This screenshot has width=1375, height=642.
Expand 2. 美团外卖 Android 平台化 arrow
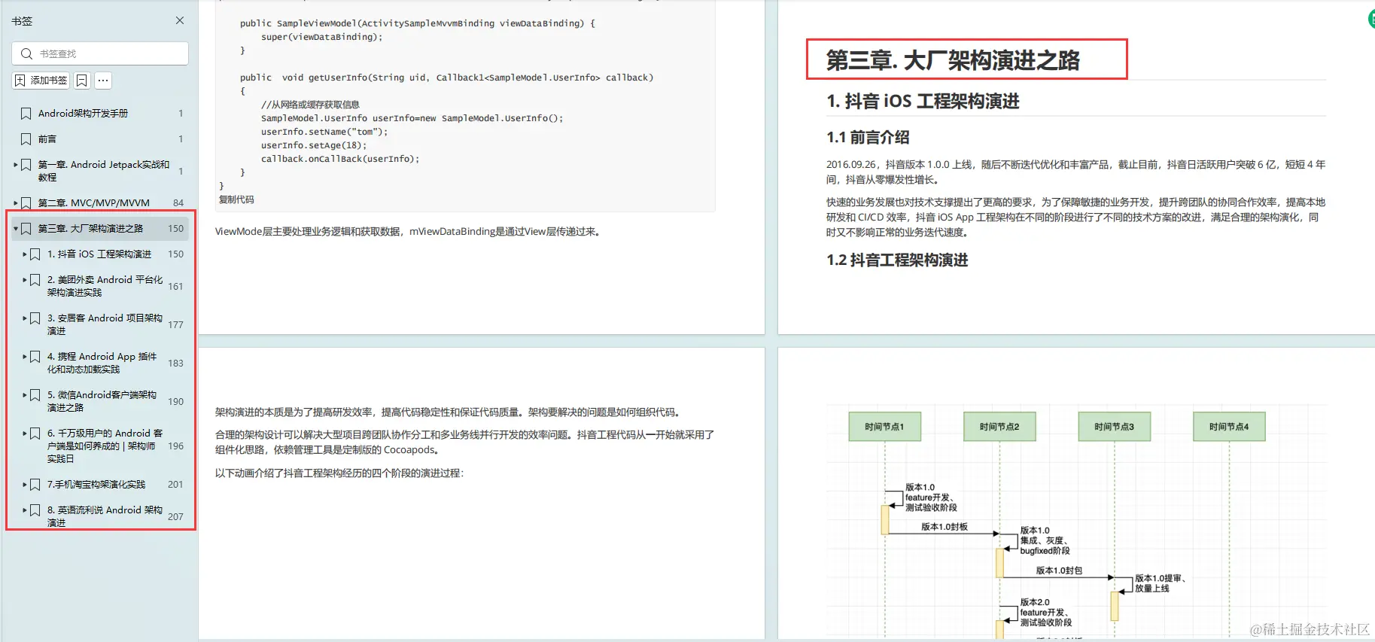pos(24,279)
